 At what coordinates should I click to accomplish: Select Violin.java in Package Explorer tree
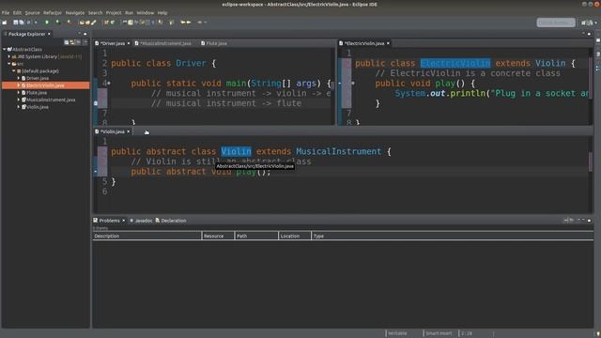pos(38,107)
